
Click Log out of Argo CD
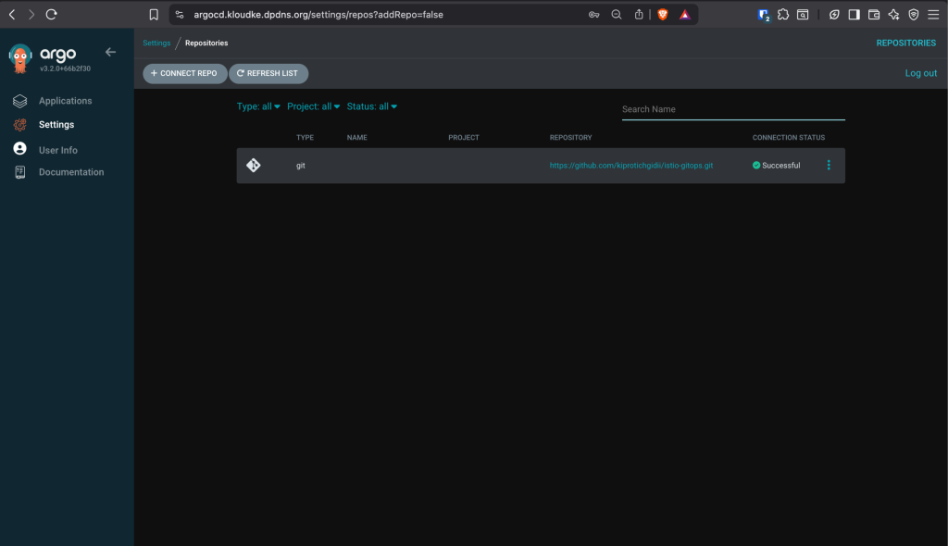920,72
